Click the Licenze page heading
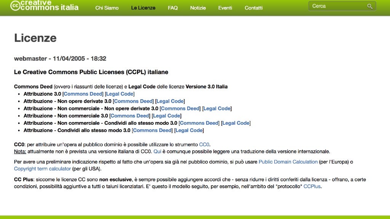The height and width of the screenshot is (219, 390). pyautogui.click(x=35, y=38)
